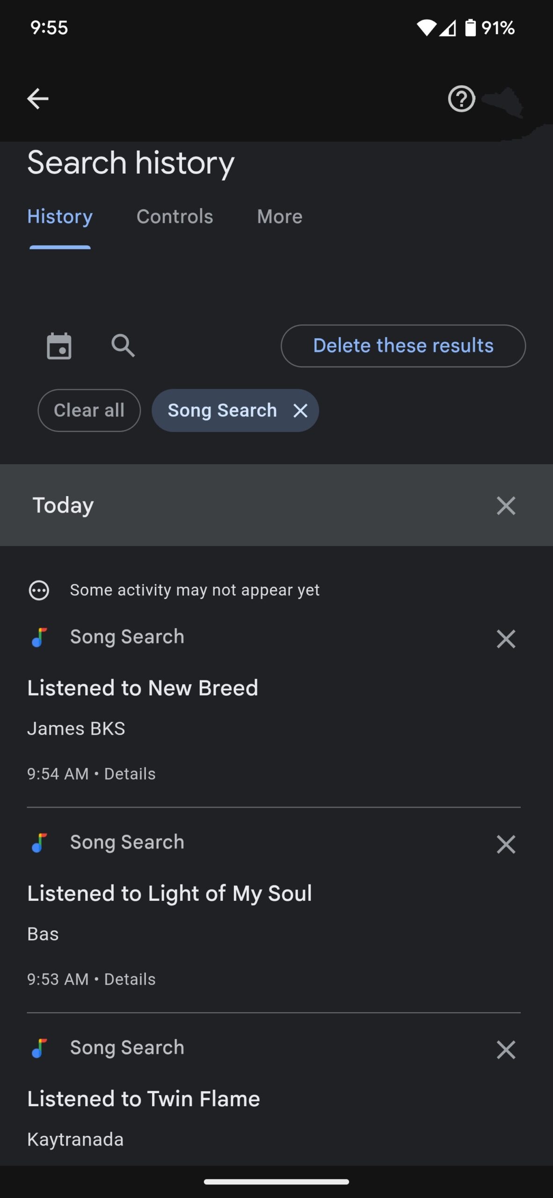Open the calendar date filter icon
This screenshot has height=1198, width=553.
click(59, 346)
